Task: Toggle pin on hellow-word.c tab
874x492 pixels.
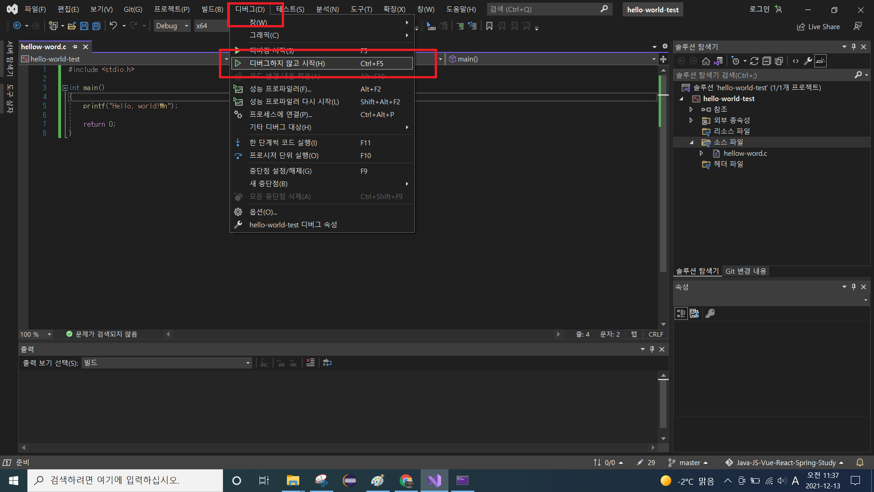Action: coord(75,47)
